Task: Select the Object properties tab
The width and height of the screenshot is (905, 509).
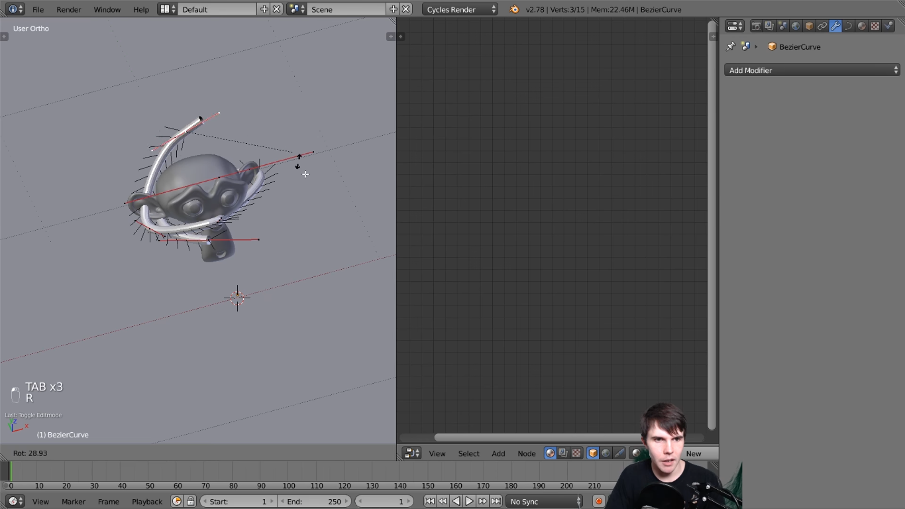Action: 809,25
